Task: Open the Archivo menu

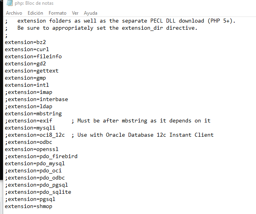Action: click(14, 13)
